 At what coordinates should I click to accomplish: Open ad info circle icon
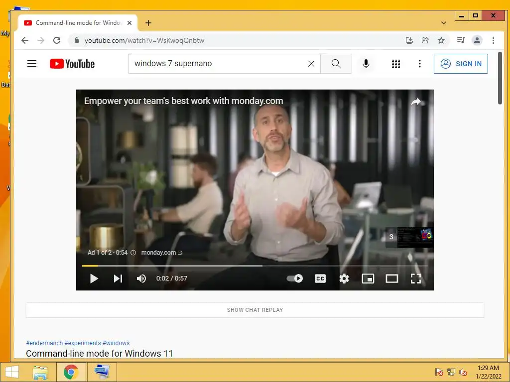[133, 253]
